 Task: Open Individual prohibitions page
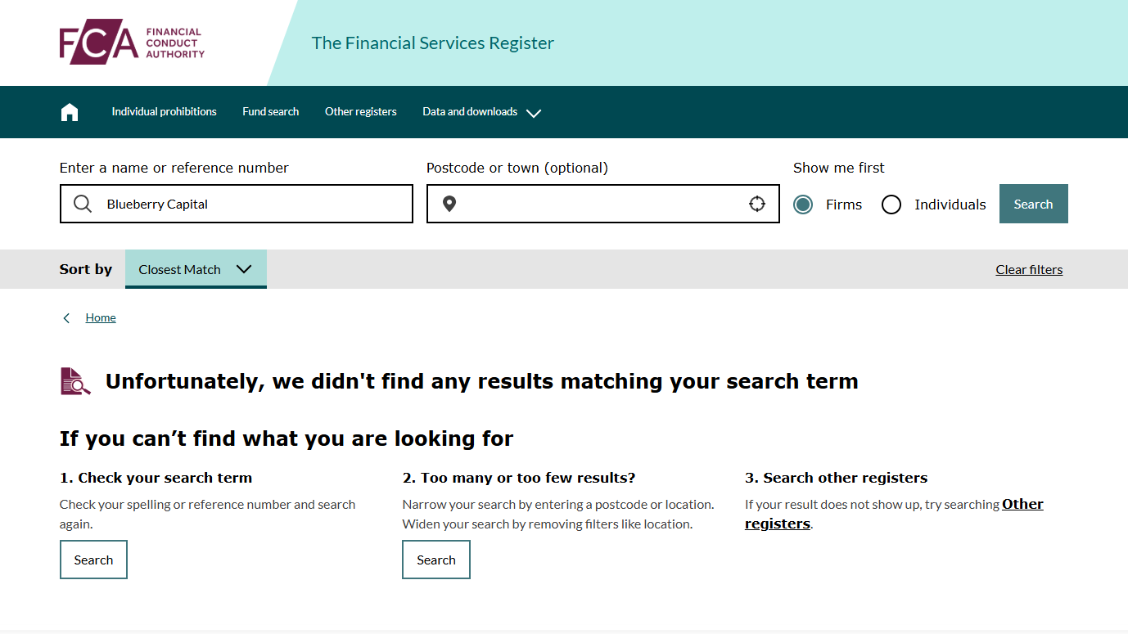[x=164, y=112]
